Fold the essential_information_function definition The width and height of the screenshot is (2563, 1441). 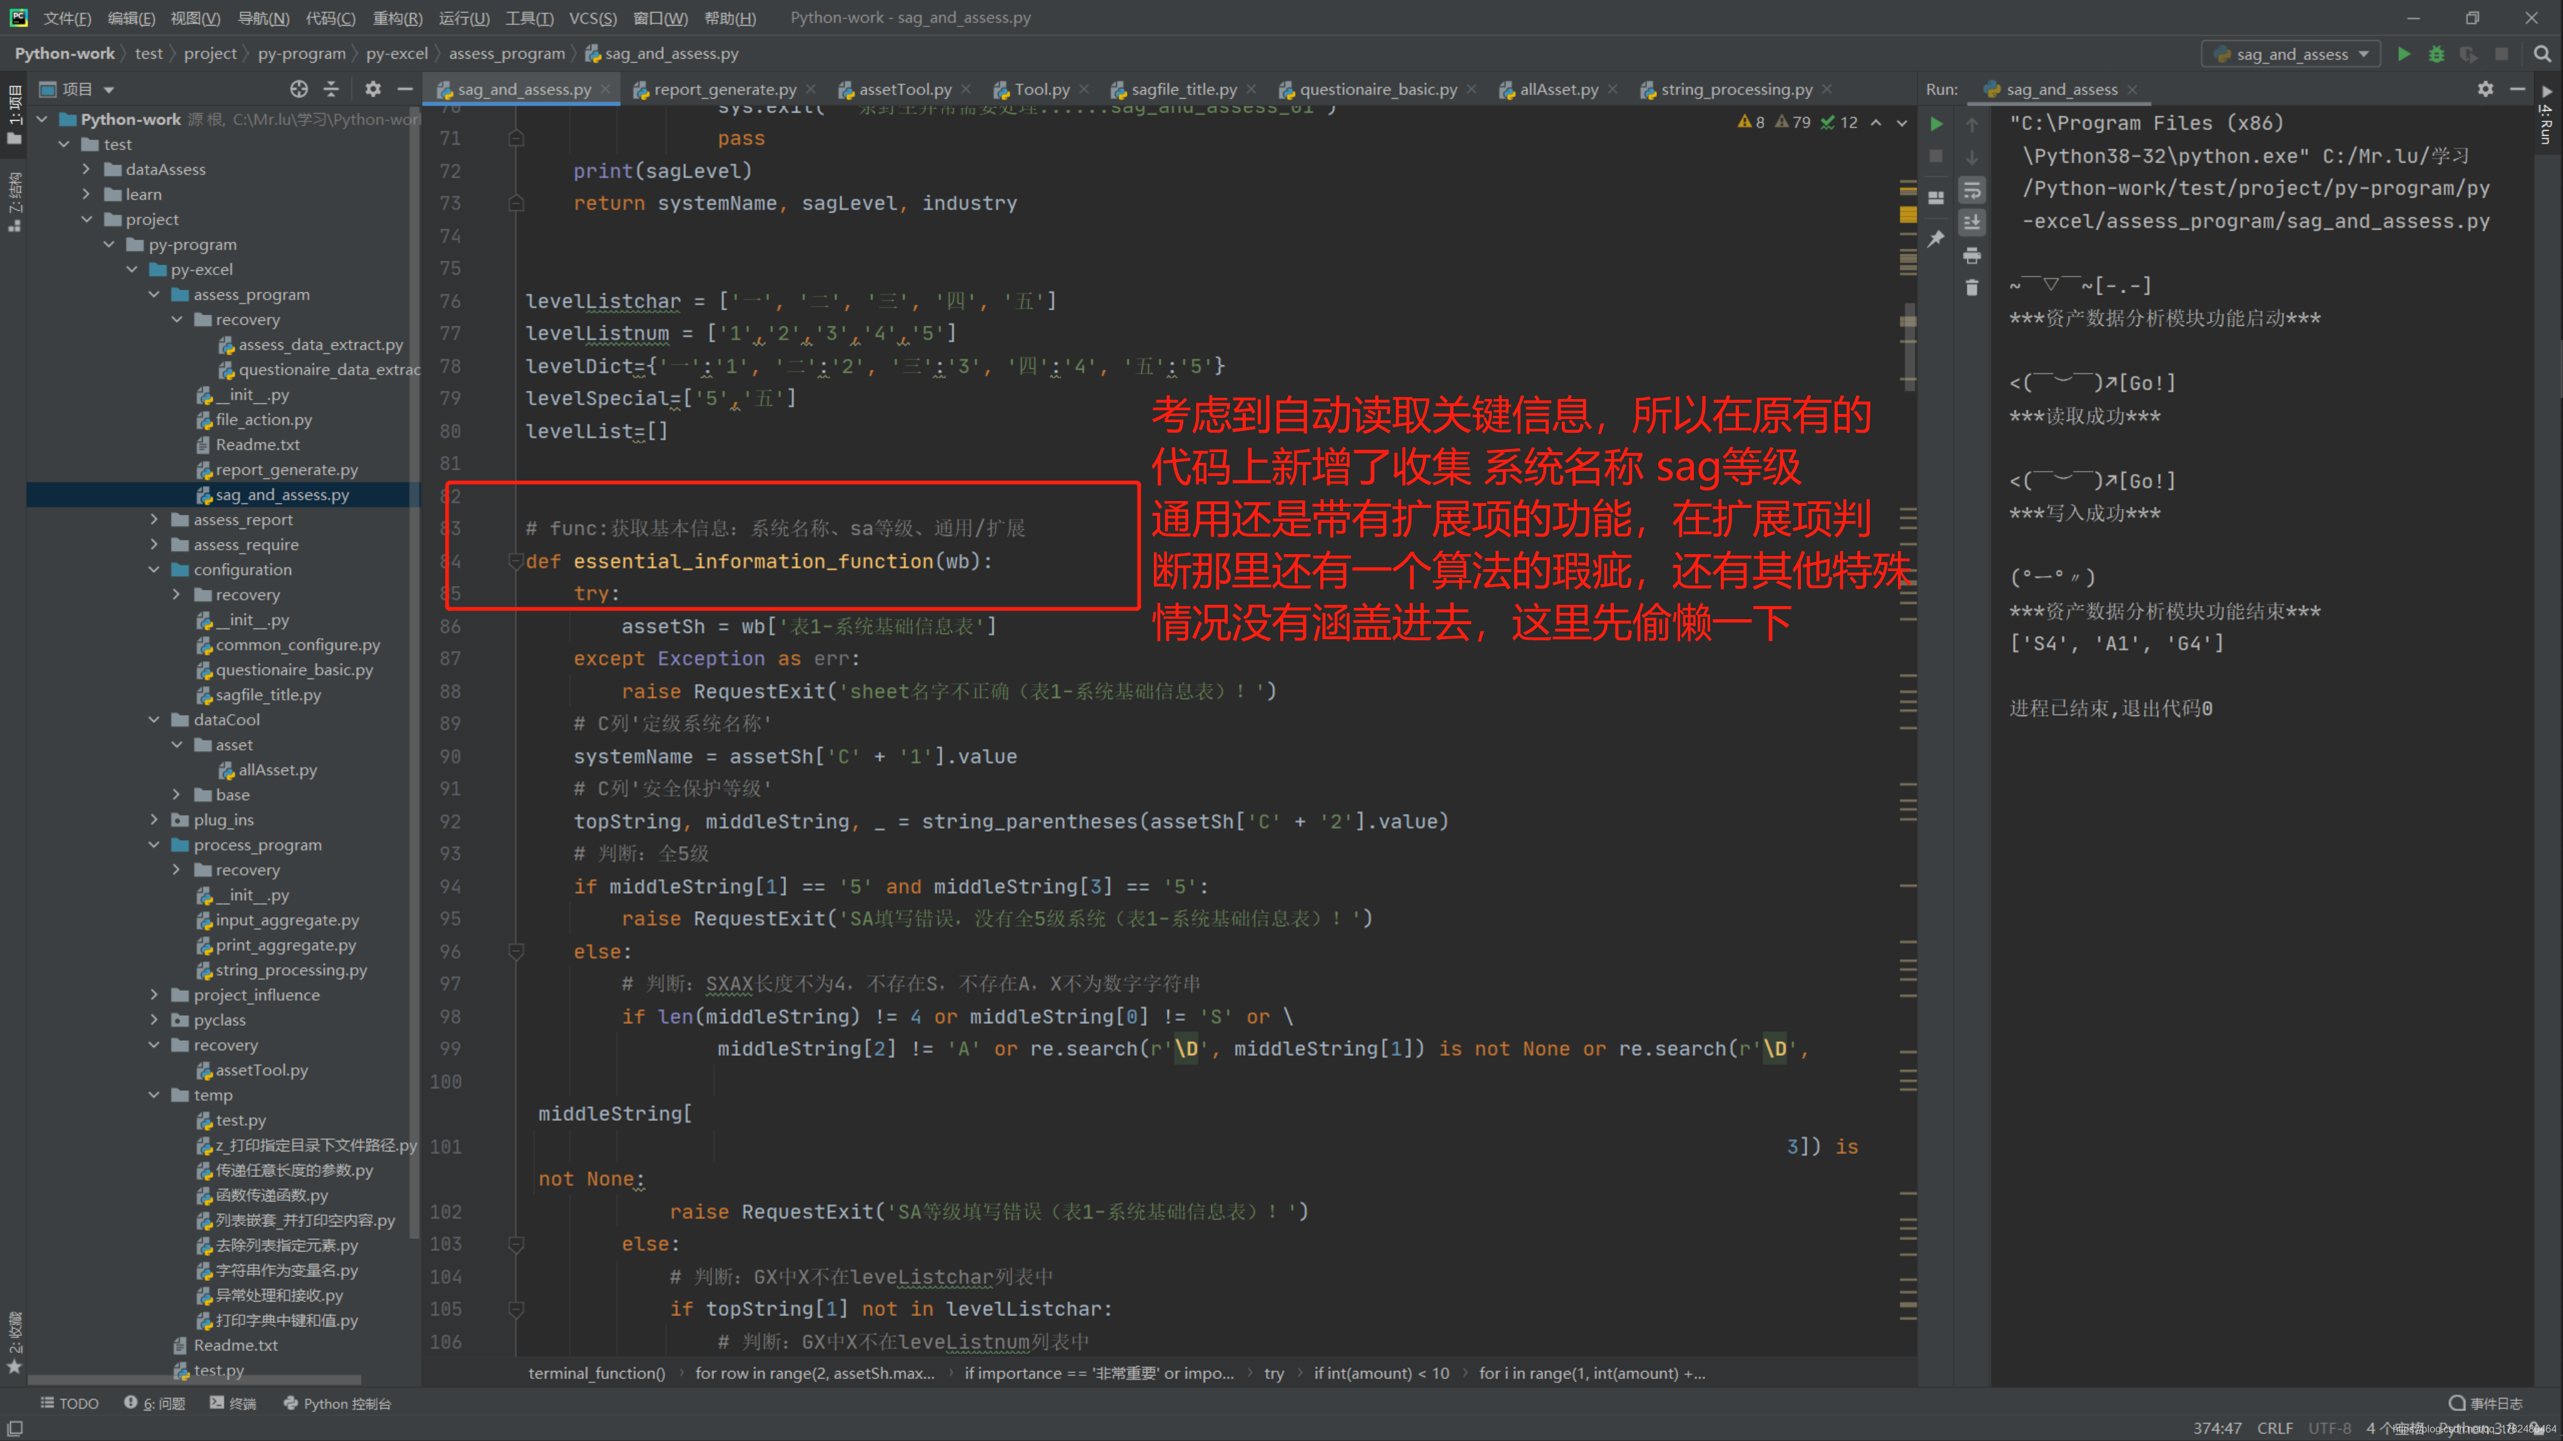pos(516,561)
